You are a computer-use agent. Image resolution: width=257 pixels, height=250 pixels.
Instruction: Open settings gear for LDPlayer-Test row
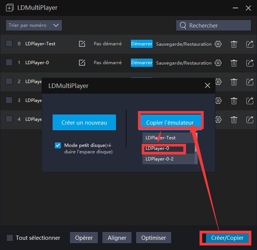(x=218, y=44)
